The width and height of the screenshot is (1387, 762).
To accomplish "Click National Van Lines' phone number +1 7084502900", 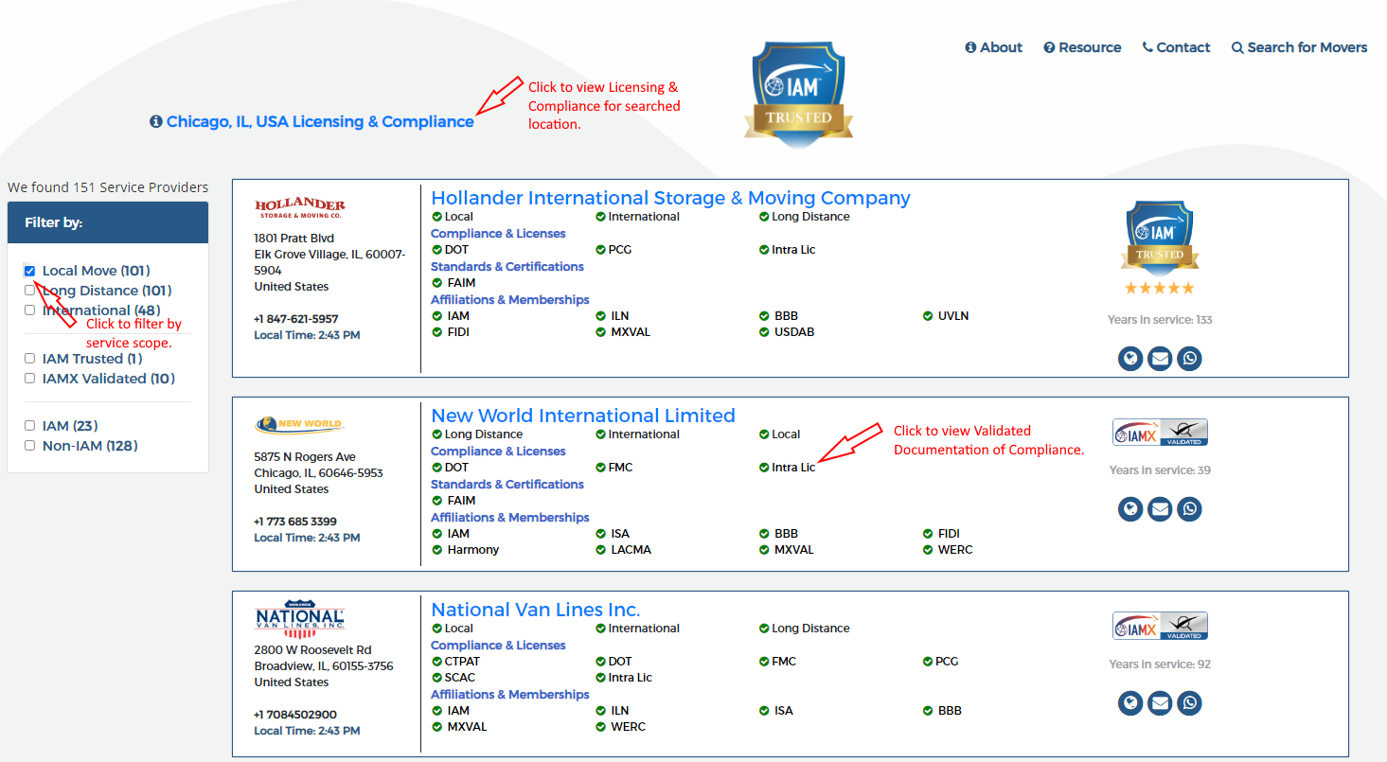I will coord(295,715).
